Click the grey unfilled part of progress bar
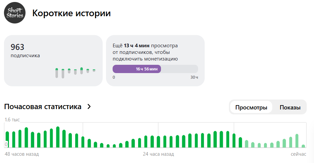 (x=179, y=69)
